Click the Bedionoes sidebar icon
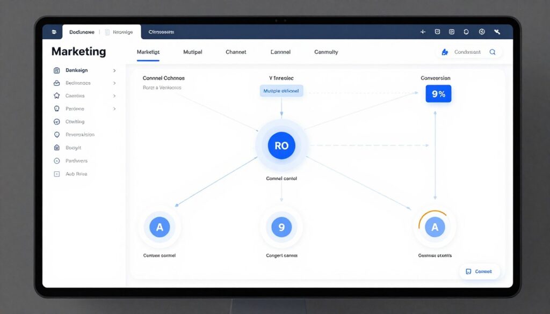Image resolution: width=550 pixels, height=314 pixels. coord(56,83)
